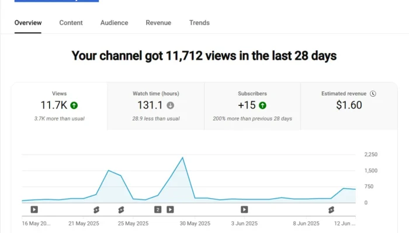The image size is (409, 233).
Task: Click the chart peak near 30 May 2025
Action: pos(182,158)
